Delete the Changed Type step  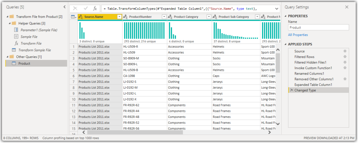[x=292, y=90]
